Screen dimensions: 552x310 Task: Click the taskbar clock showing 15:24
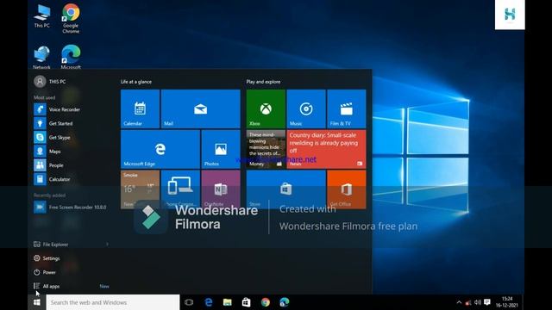click(507, 302)
